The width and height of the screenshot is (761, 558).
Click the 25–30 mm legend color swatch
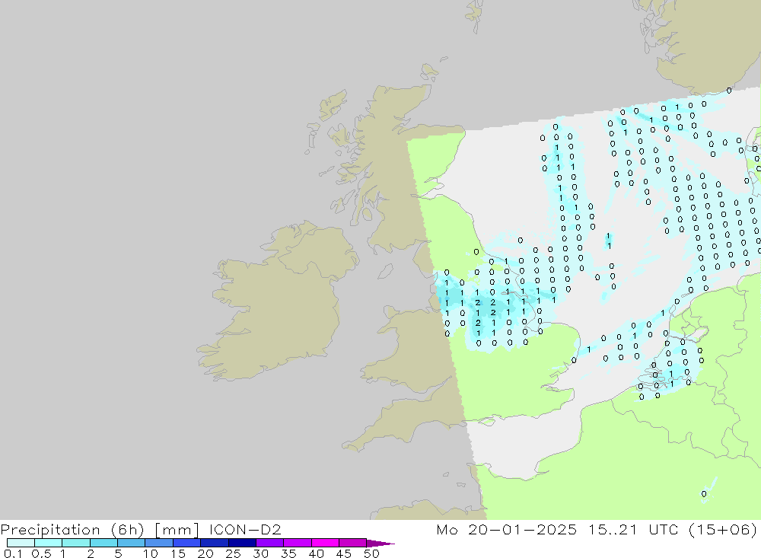click(x=242, y=543)
